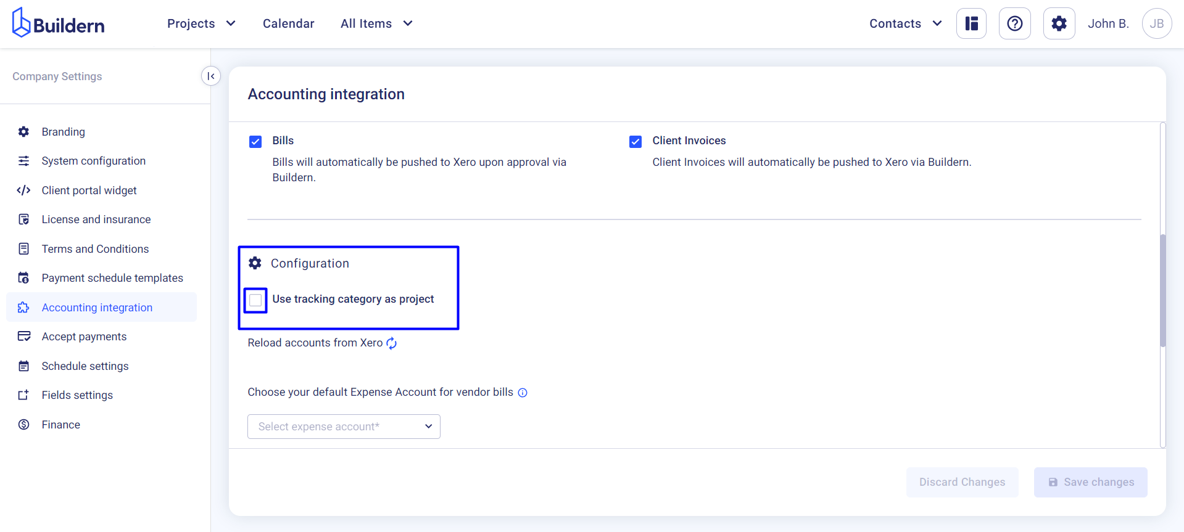Click the Configuration gear icon
Viewport: 1184px width, 532px height.
(x=255, y=263)
